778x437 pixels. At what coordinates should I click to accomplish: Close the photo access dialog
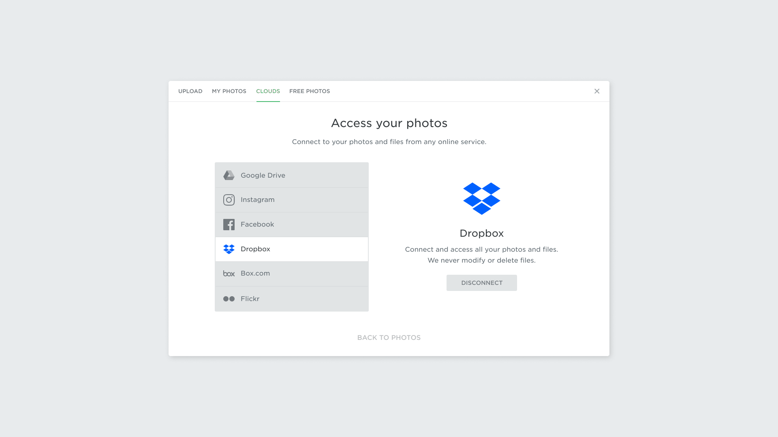pyautogui.click(x=597, y=91)
